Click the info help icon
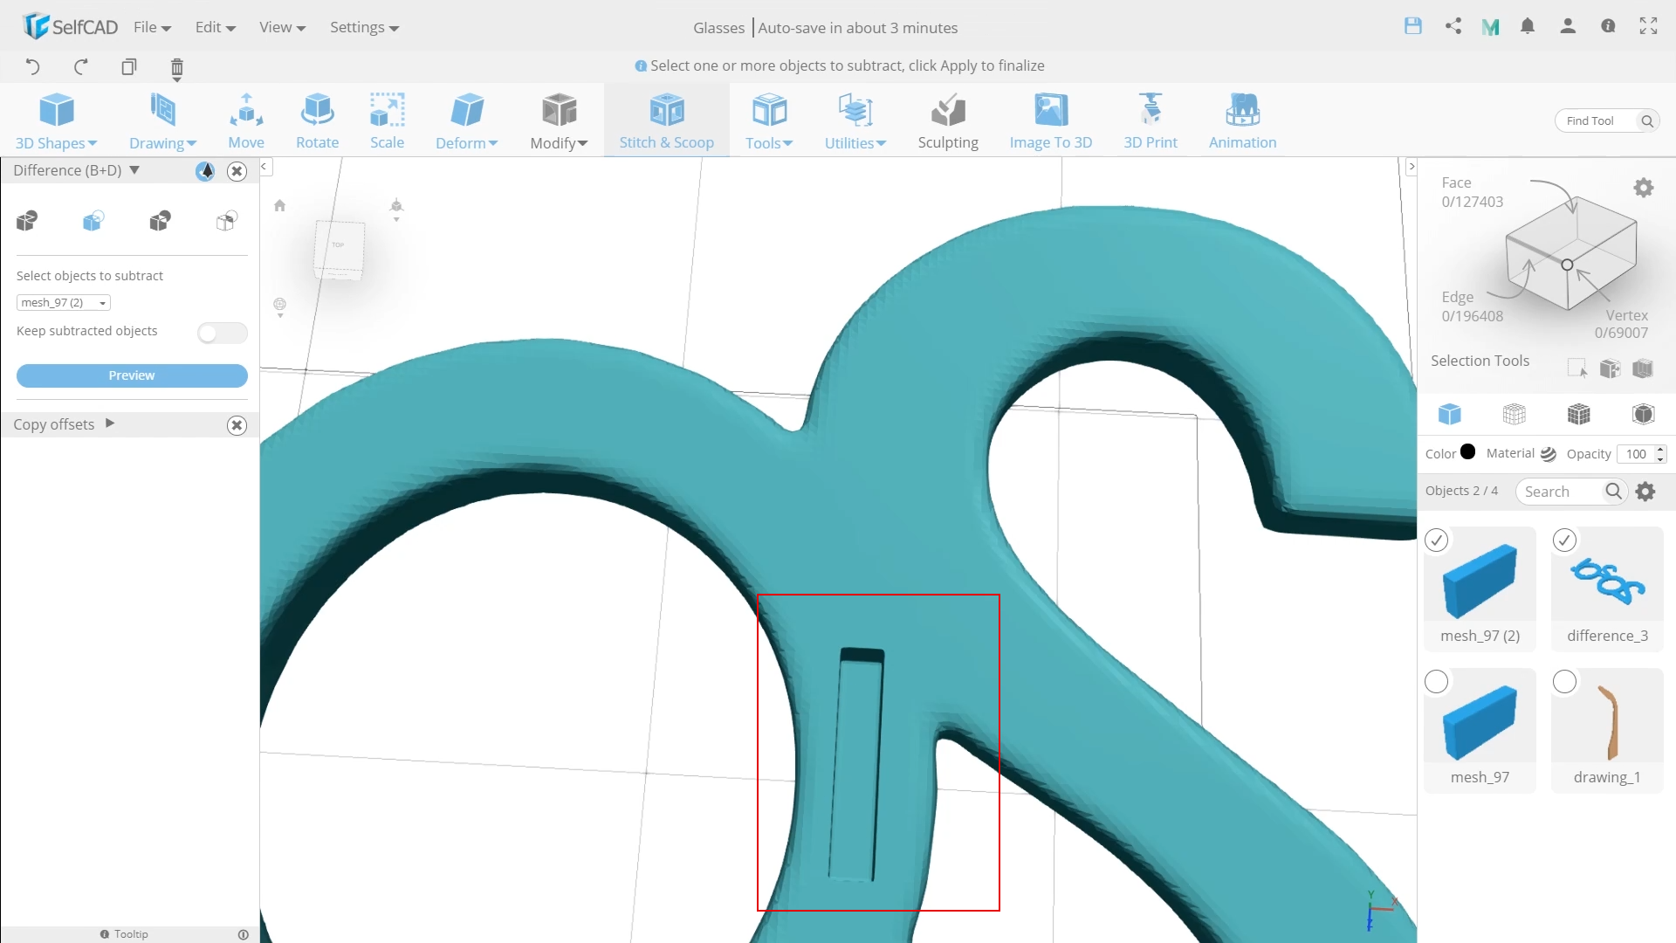Image resolution: width=1676 pixels, height=943 pixels. pos(1608,26)
